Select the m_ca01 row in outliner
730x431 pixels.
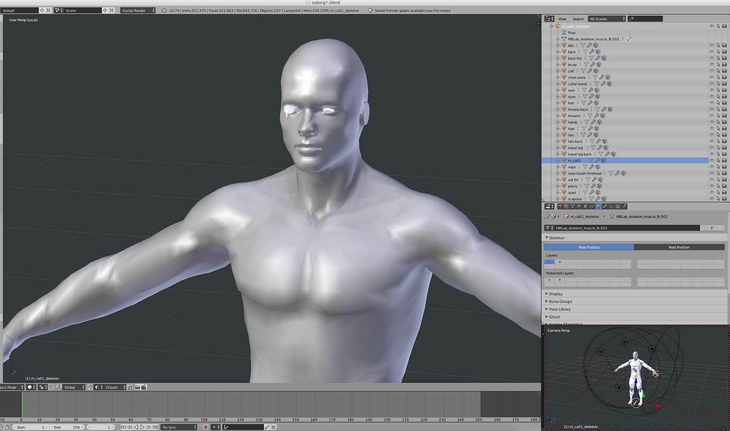pyautogui.click(x=625, y=161)
